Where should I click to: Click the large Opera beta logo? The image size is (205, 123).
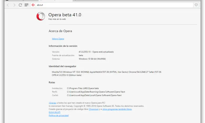click(41, 16)
